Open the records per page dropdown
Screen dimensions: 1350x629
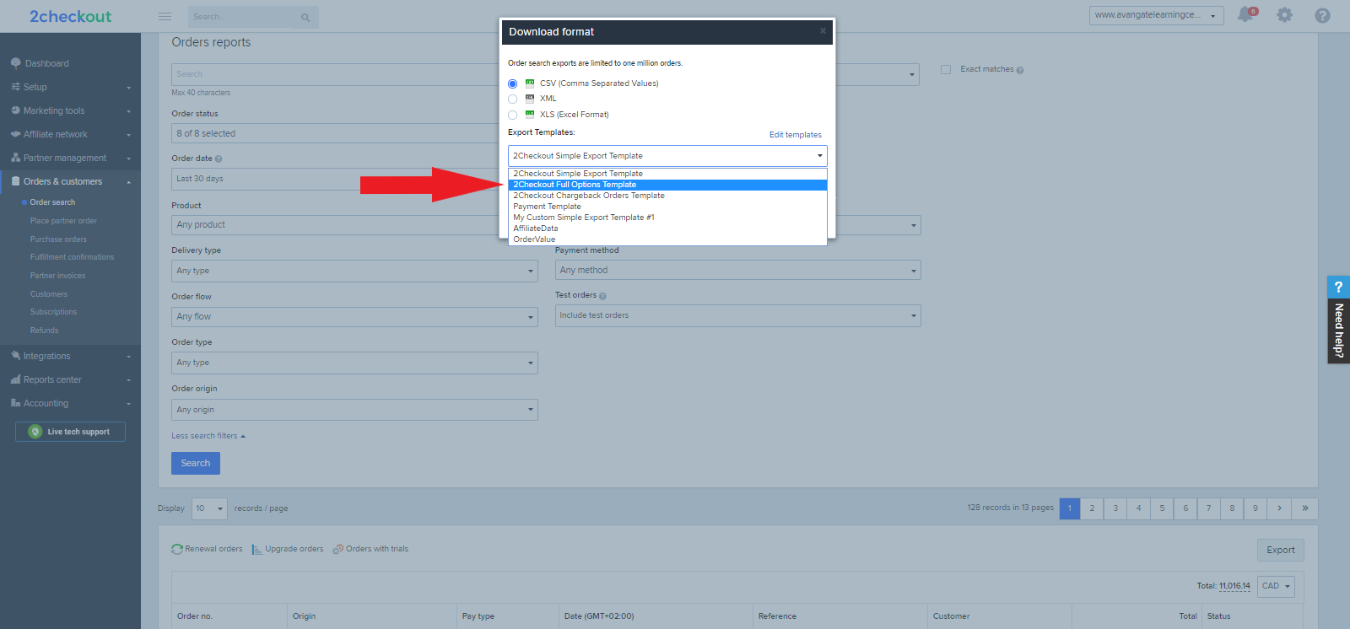click(x=210, y=508)
